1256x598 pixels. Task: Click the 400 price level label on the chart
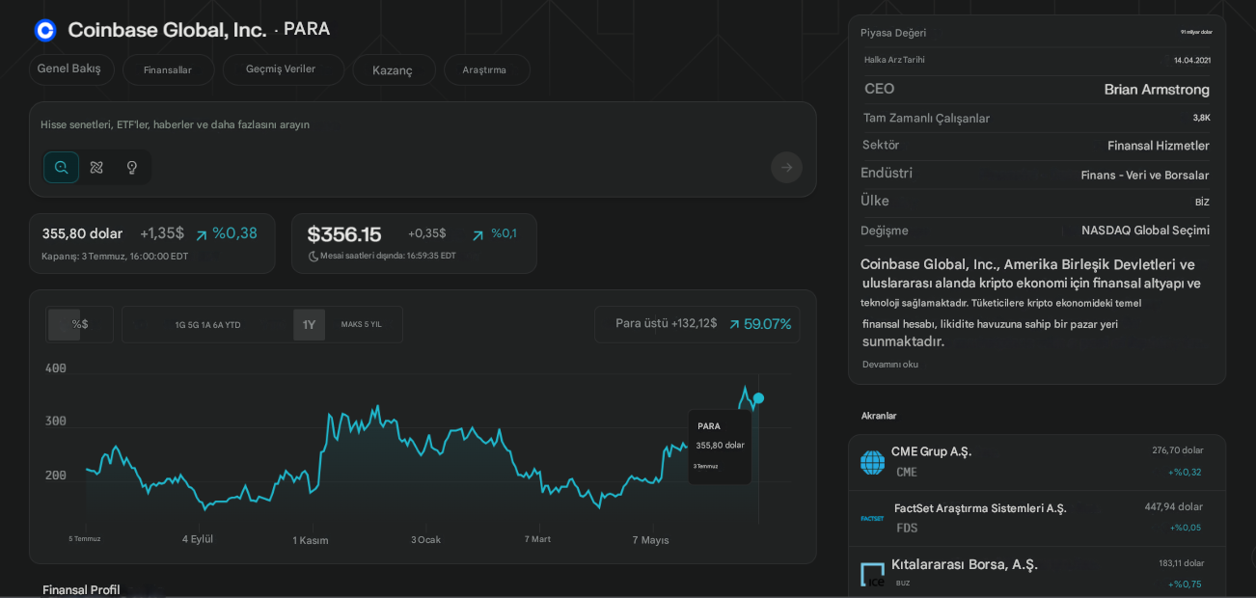(56, 368)
